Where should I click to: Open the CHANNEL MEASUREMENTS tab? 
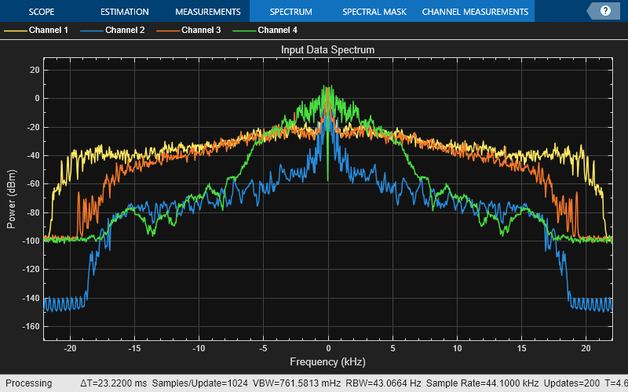pyautogui.click(x=475, y=12)
